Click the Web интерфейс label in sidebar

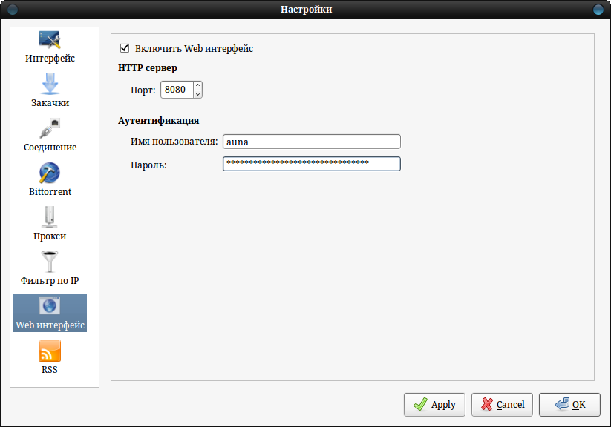pos(50,325)
